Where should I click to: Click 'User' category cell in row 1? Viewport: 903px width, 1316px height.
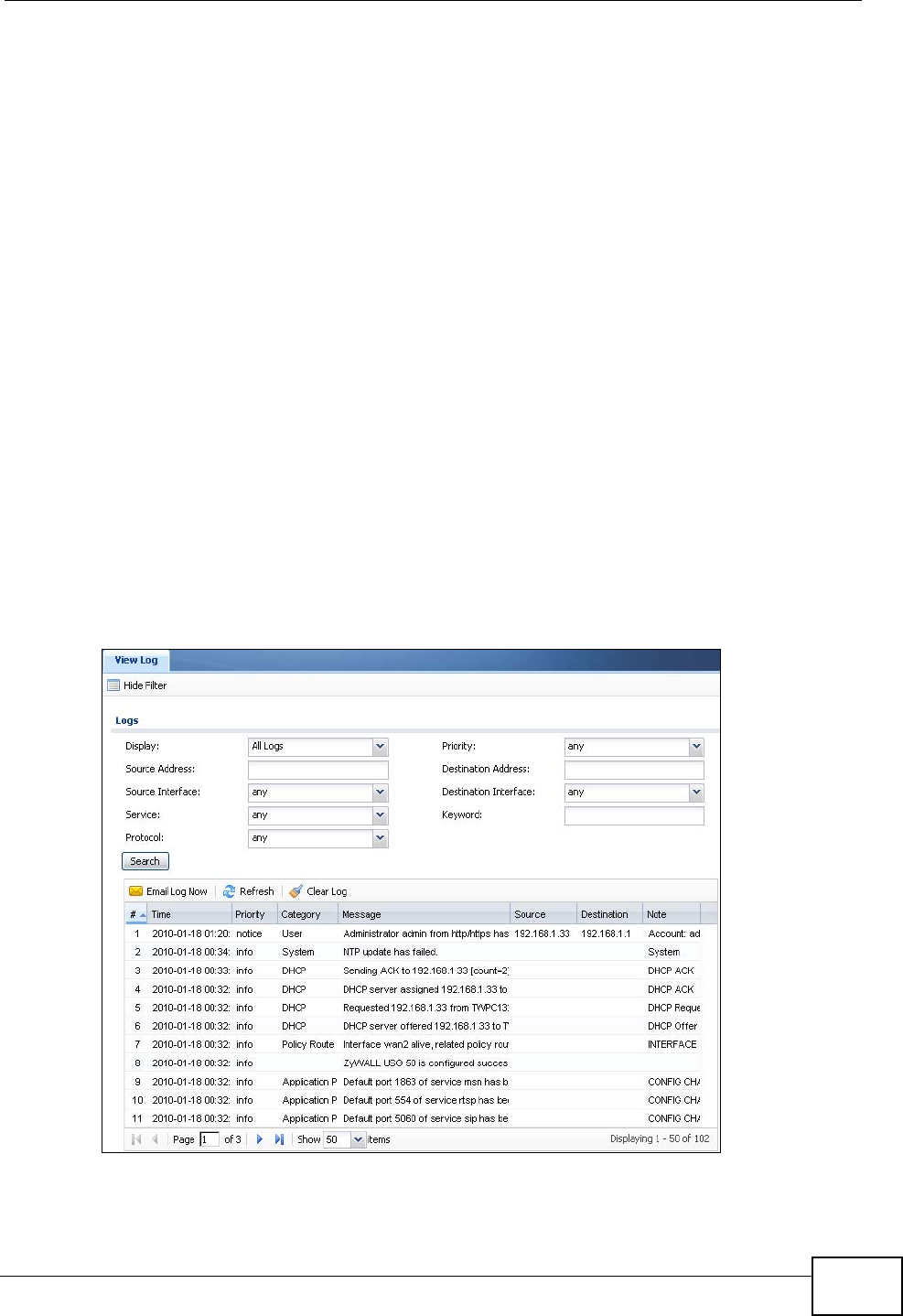[292, 934]
